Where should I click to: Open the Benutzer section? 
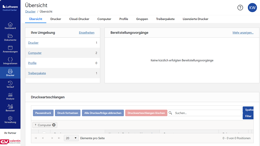(x=10, y=108)
